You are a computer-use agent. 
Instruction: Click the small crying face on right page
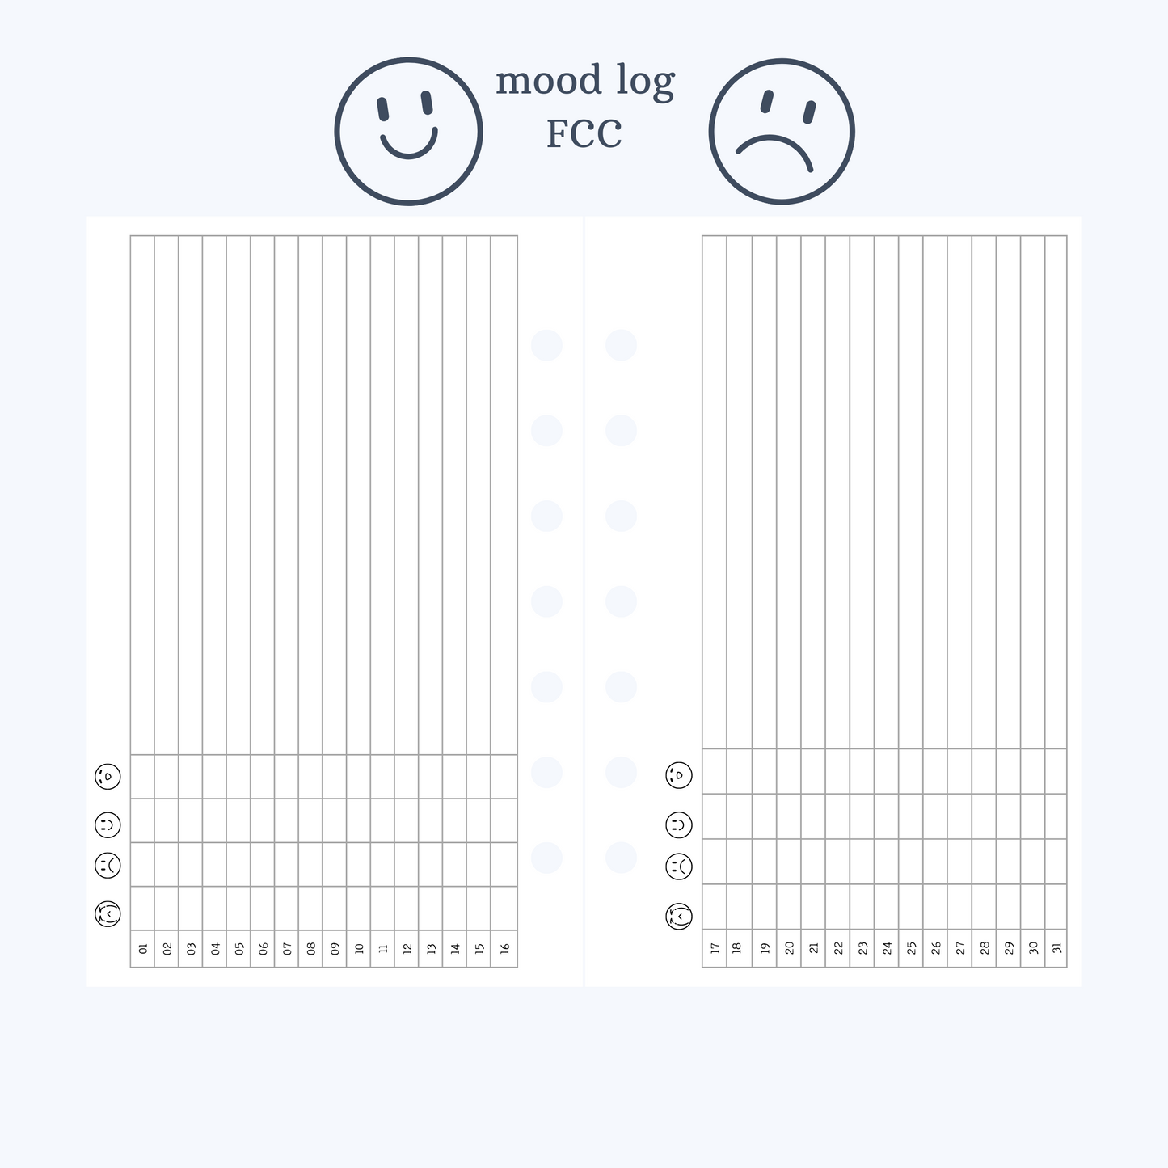tap(679, 917)
